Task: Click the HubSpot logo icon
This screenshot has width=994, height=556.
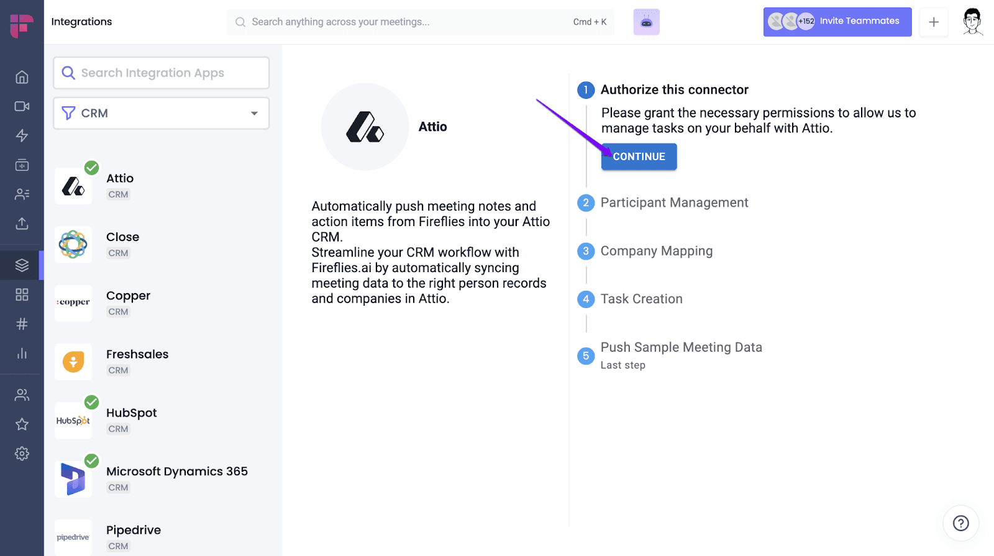Action: [x=73, y=421]
